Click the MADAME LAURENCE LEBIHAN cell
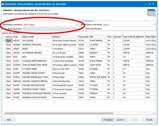Viewport: 159px width, 126px height. pyautogui.click(x=37, y=81)
